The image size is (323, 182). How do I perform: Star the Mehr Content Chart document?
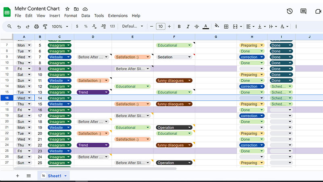tap(67, 9)
